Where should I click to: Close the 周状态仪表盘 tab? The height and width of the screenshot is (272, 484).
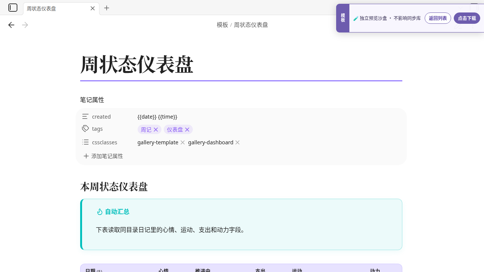(x=93, y=8)
